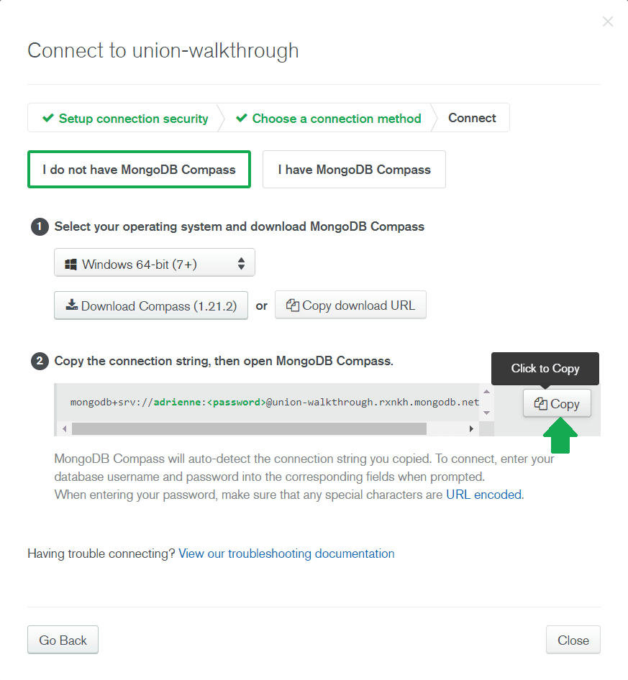Click the Copy button beside the connection string
Image resolution: width=628 pixels, height=680 pixels.
click(x=556, y=403)
